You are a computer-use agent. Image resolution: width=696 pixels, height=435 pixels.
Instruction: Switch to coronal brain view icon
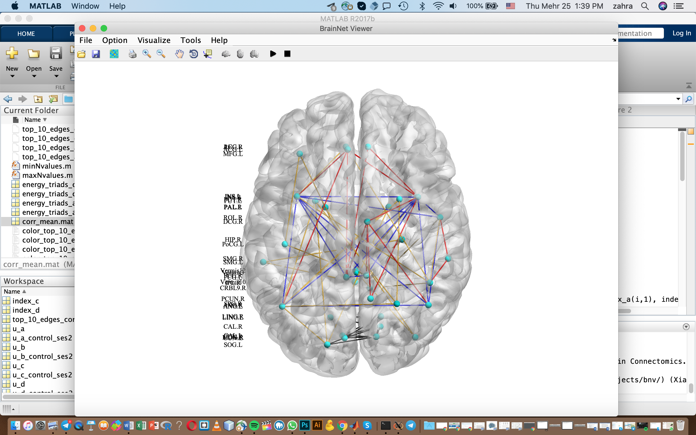click(254, 54)
